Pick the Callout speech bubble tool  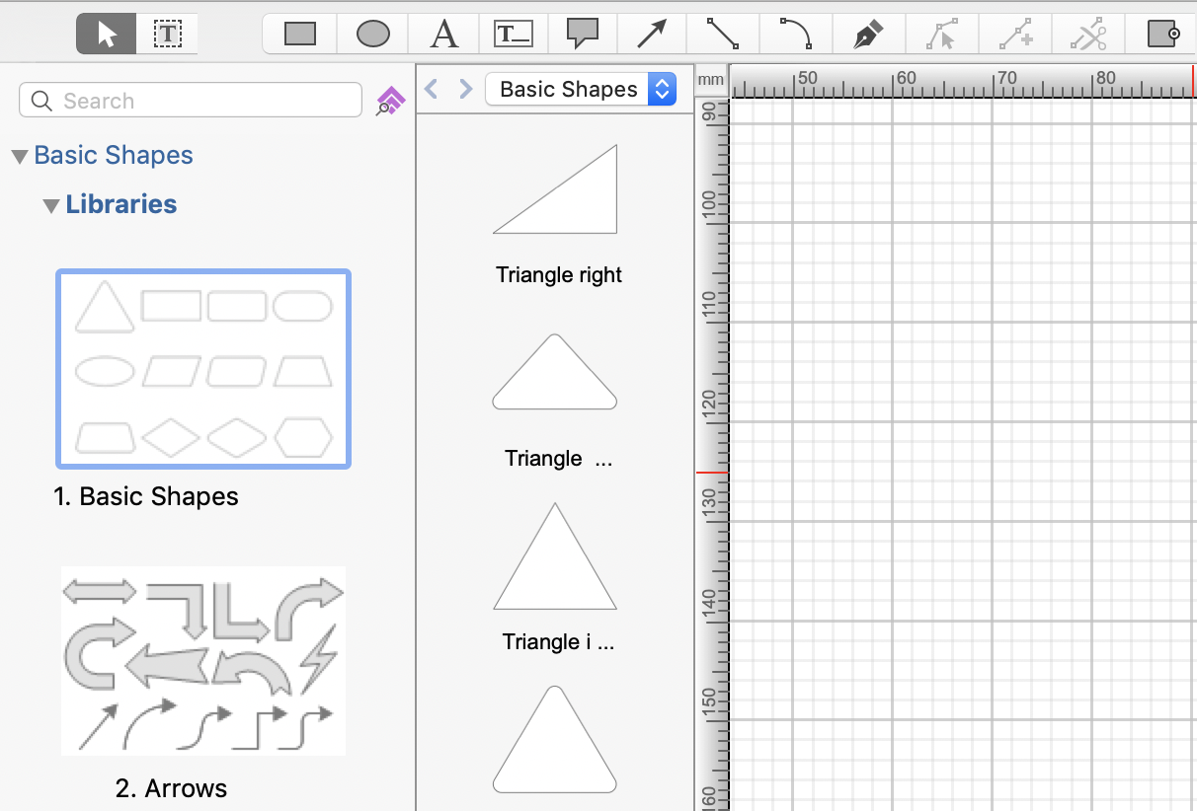583,34
